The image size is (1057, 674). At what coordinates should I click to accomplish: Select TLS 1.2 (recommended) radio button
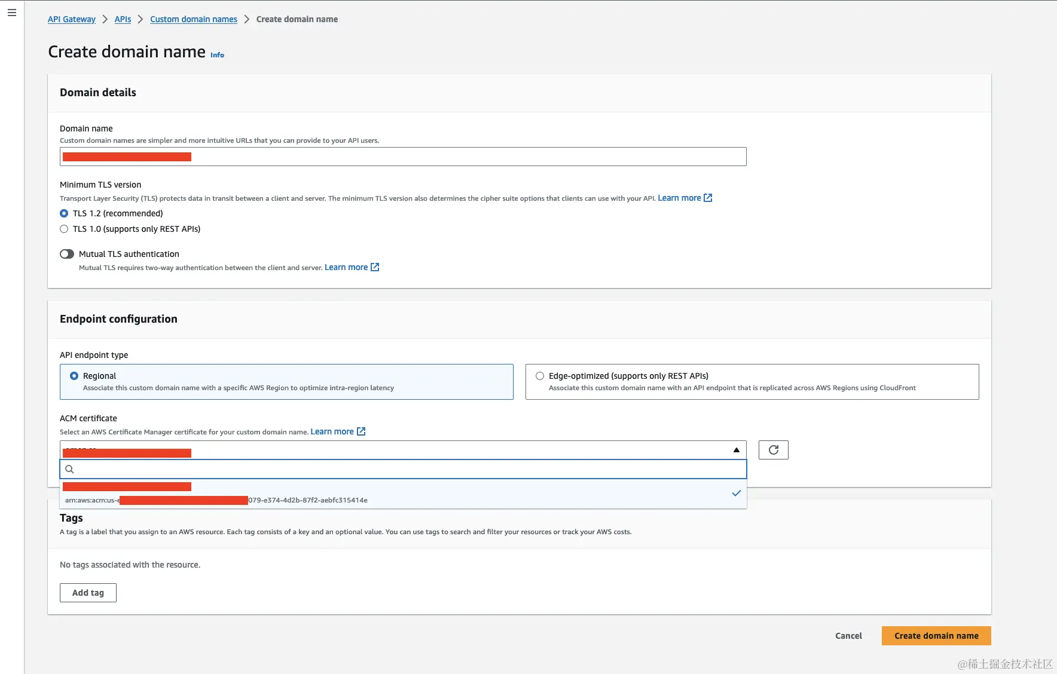[x=64, y=213]
